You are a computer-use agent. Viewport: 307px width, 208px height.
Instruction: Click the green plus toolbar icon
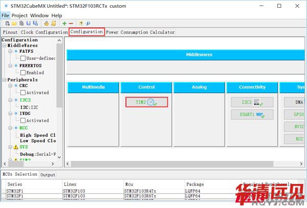[64, 24]
